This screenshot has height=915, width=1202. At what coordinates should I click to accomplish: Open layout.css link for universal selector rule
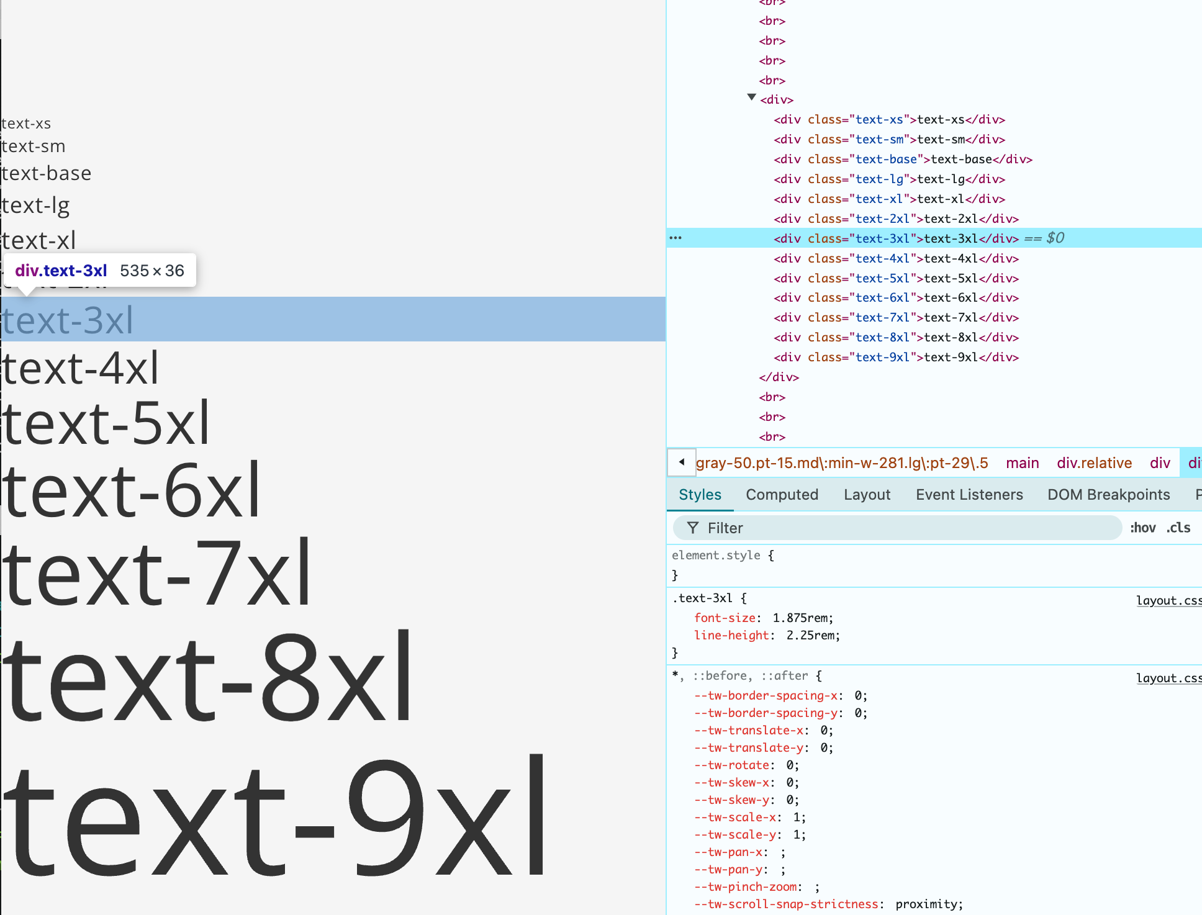pos(1168,678)
